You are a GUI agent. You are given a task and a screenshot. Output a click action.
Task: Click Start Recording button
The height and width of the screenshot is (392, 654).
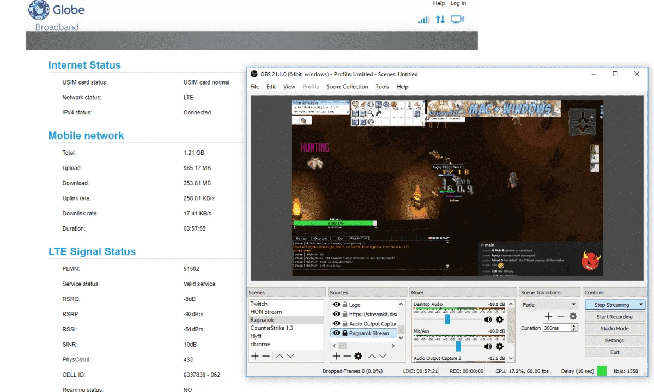615,317
